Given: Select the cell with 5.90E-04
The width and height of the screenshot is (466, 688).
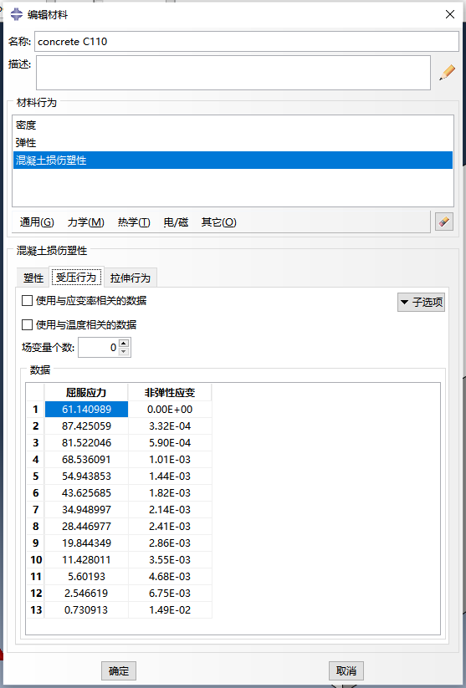Looking at the screenshot, I should click(170, 443).
